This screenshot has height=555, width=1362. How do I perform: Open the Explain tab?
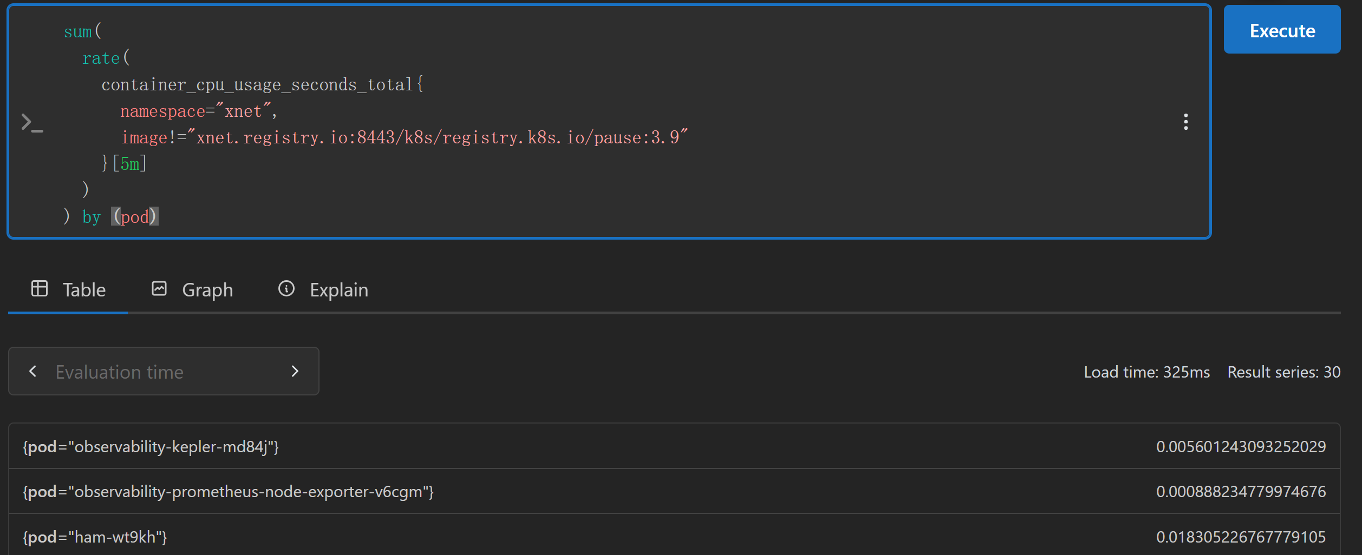[323, 290]
